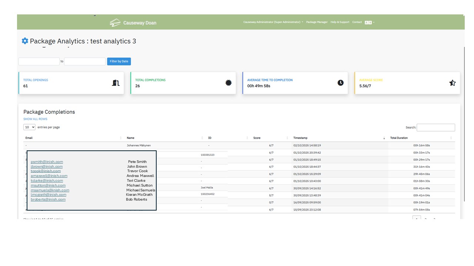
Task: Open the Contact menu item
Action: pos(357,22)
